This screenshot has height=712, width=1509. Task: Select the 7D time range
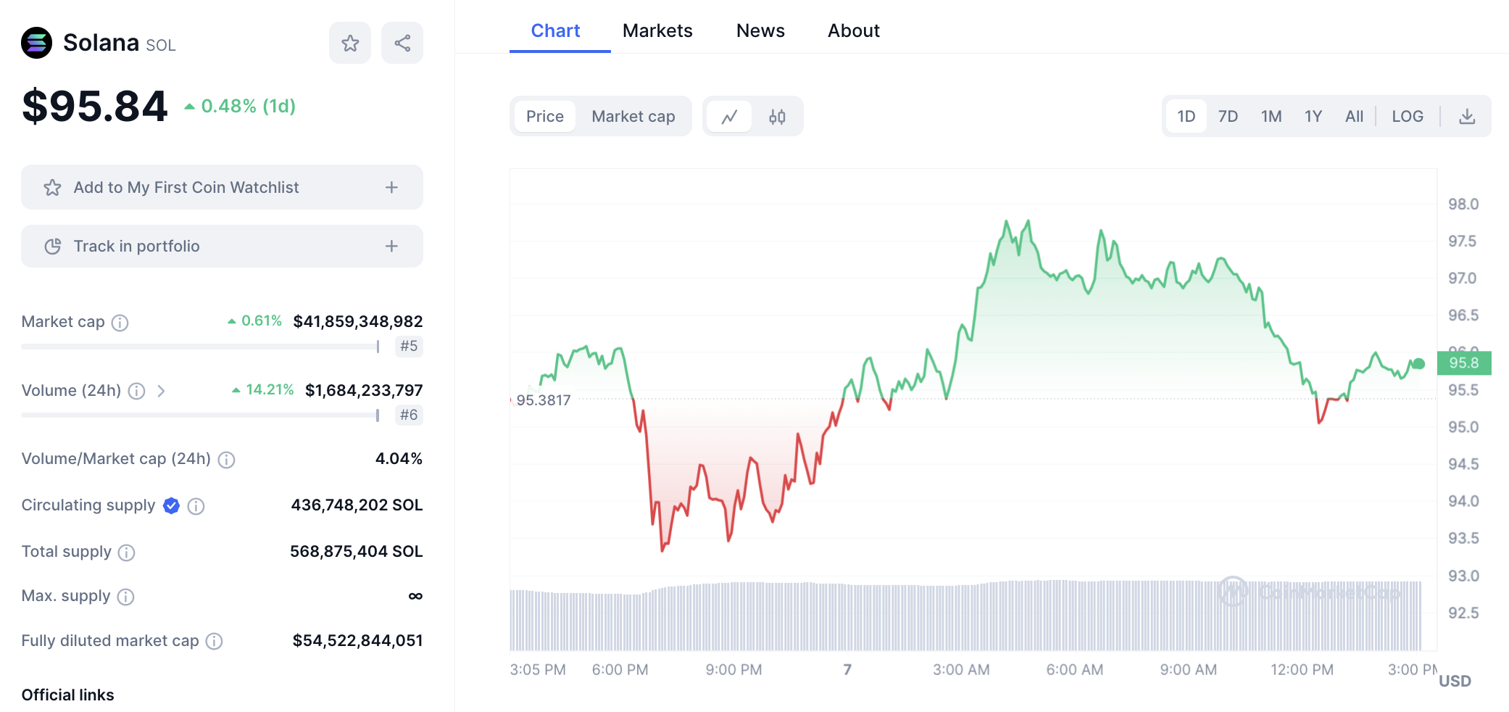point(1228,117)
